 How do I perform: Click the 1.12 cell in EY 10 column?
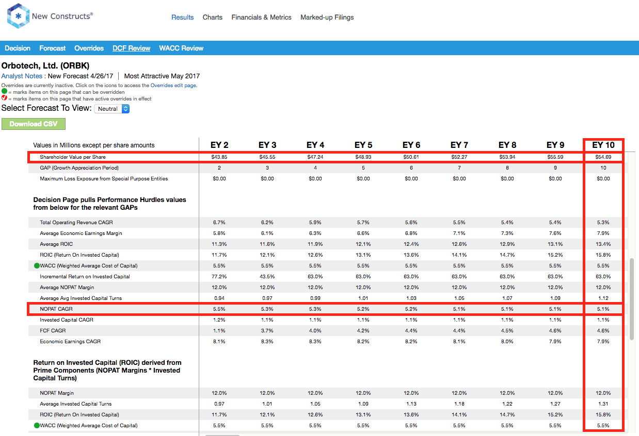click(x=603, y=298)
